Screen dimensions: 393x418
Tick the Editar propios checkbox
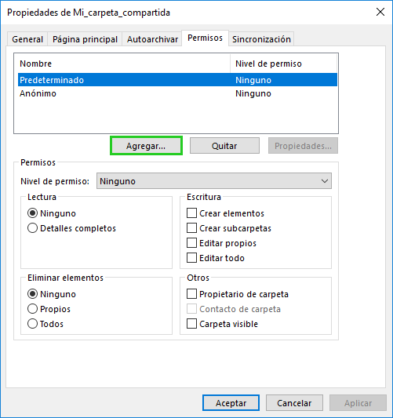(x=221, y=243)
